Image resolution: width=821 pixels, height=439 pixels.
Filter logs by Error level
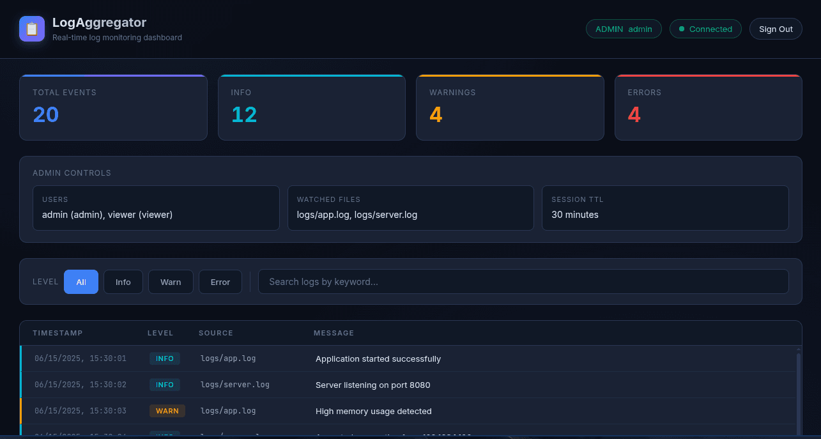[x=220, y=282]
